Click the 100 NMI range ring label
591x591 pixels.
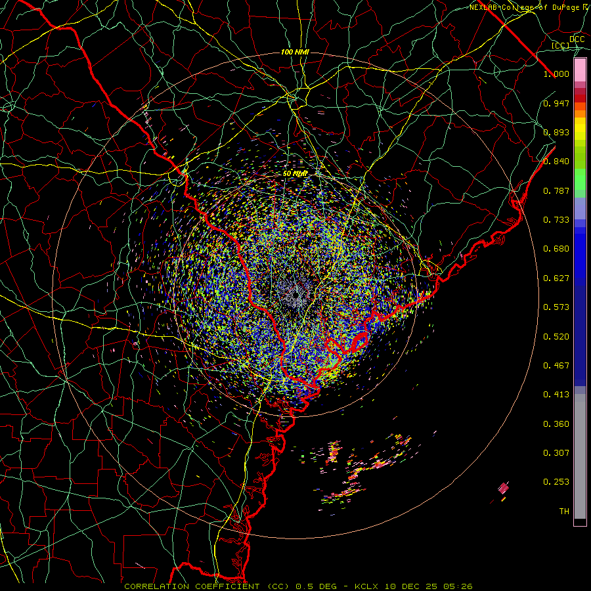tap(295, 52)
